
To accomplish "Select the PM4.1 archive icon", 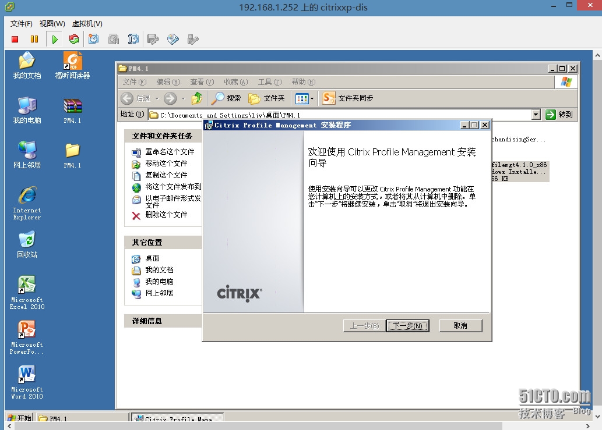I will click(73, 111).
